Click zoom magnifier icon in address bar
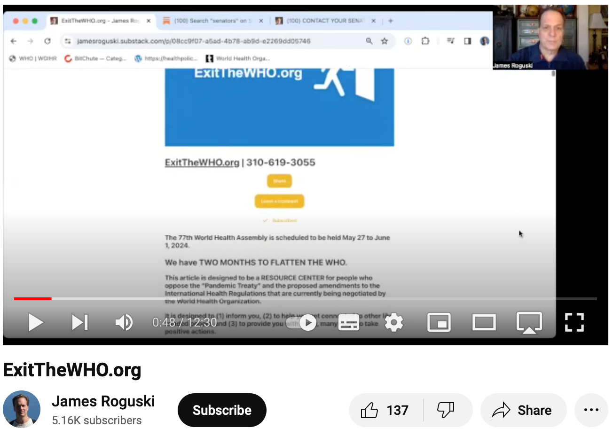Image resolution: width=613 pixels, height=436 pixels. click(369, 41)
